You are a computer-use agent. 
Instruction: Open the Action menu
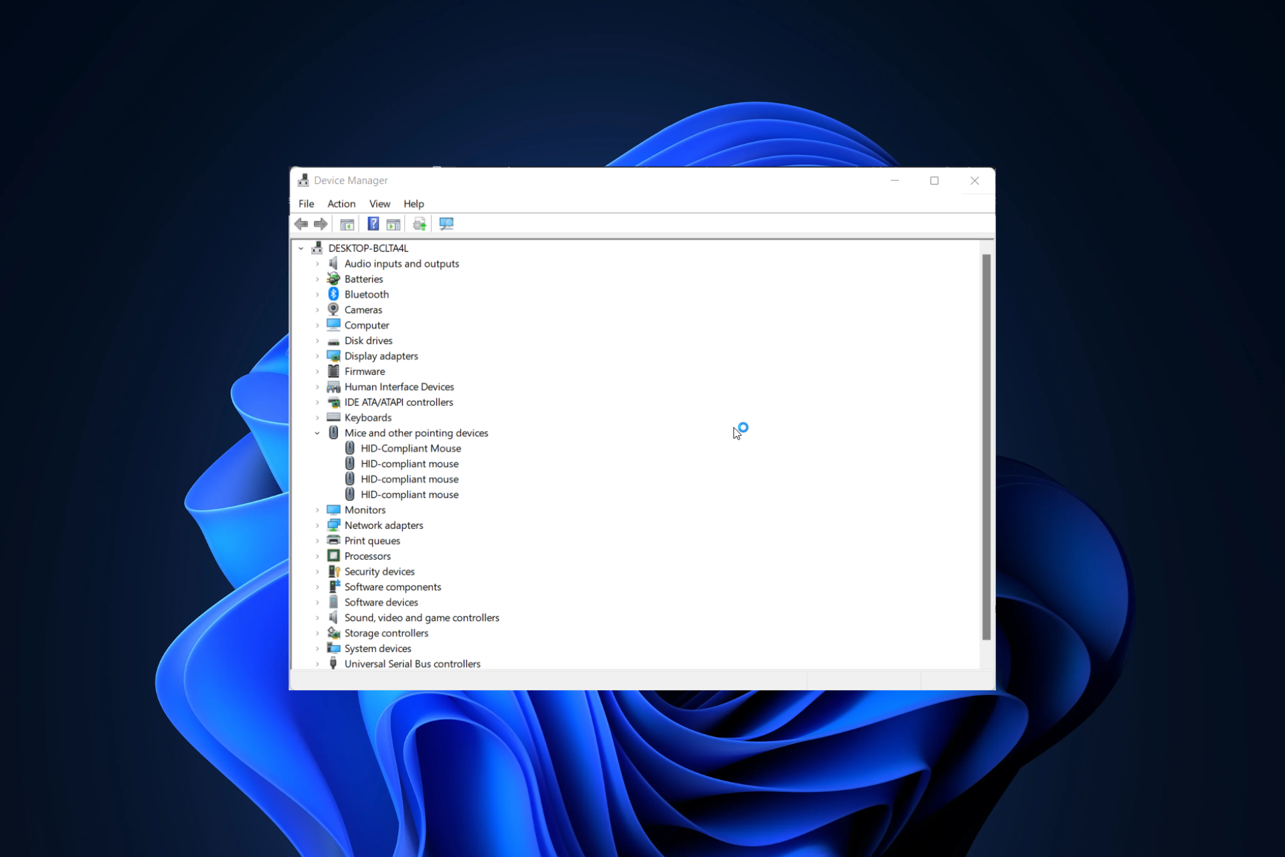[341, 204]
